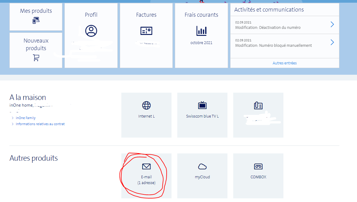Click the Nouveaux produits shopping cart icon
Viewport: 357px width, 202px height.
tap(36, 58)
